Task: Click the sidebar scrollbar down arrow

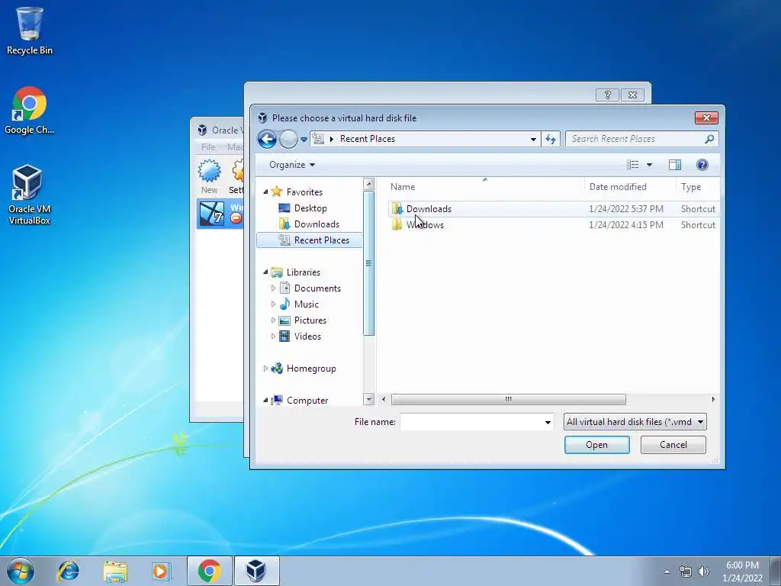Action: click(x=368, y=399)
